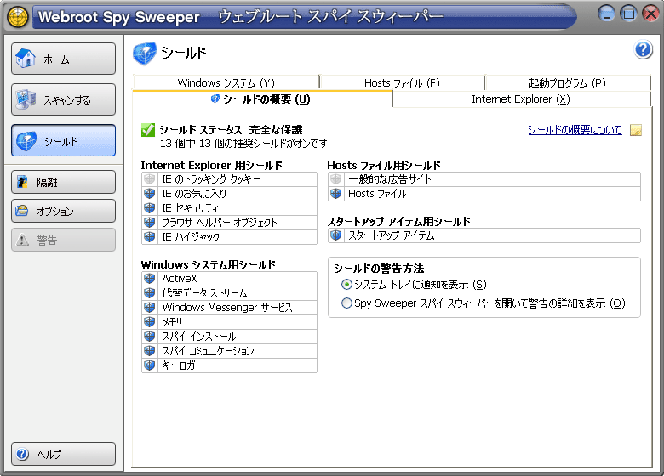Select the シールド sidebar button
The width and height of the screenshot is (664, 476).
(x=64, y=140)
